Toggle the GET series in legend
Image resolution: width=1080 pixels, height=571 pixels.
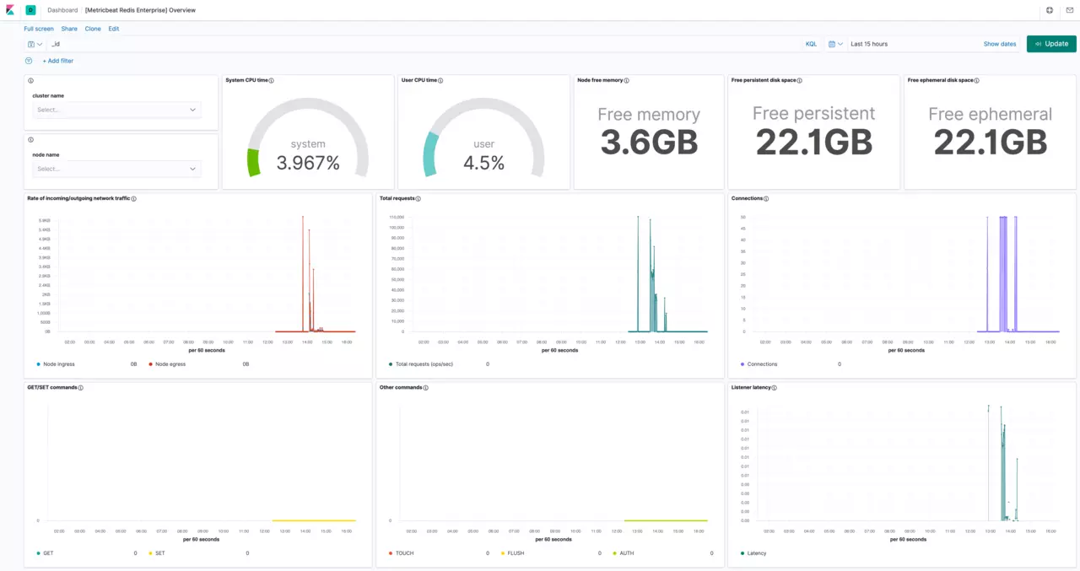[48, 553]
